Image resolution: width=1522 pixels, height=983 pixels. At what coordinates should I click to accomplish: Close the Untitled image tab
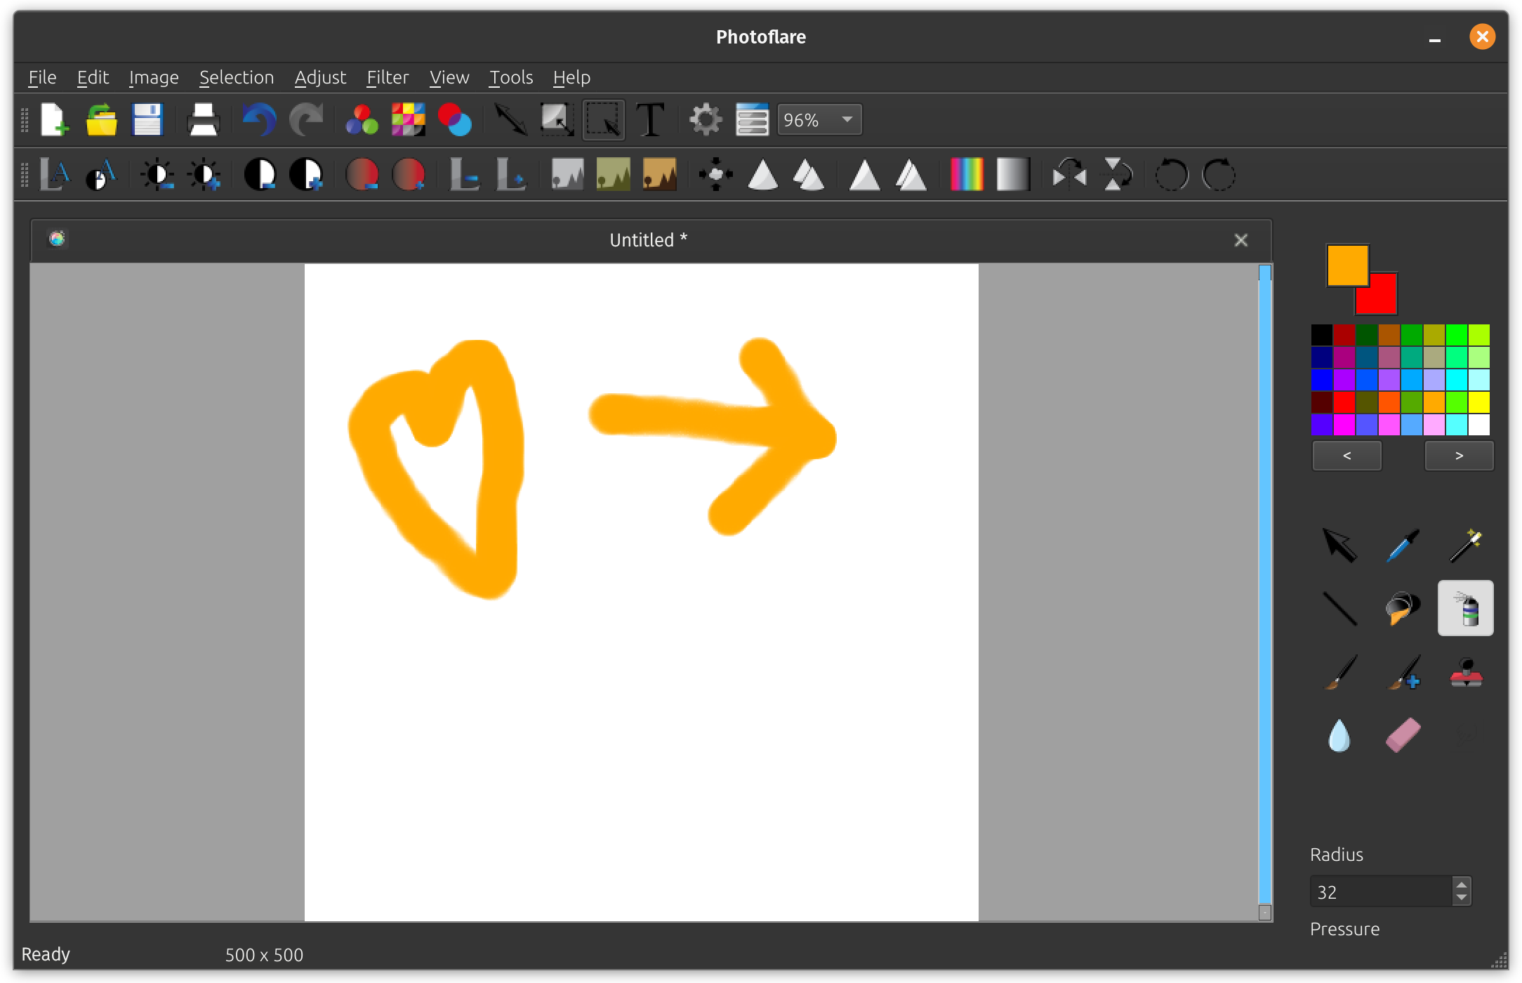click(1241, 239)
